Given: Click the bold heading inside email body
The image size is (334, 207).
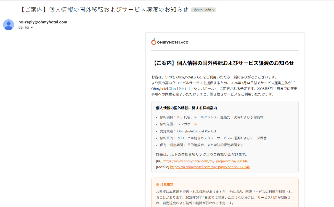Looking at the screenshot, I should 223,63.
